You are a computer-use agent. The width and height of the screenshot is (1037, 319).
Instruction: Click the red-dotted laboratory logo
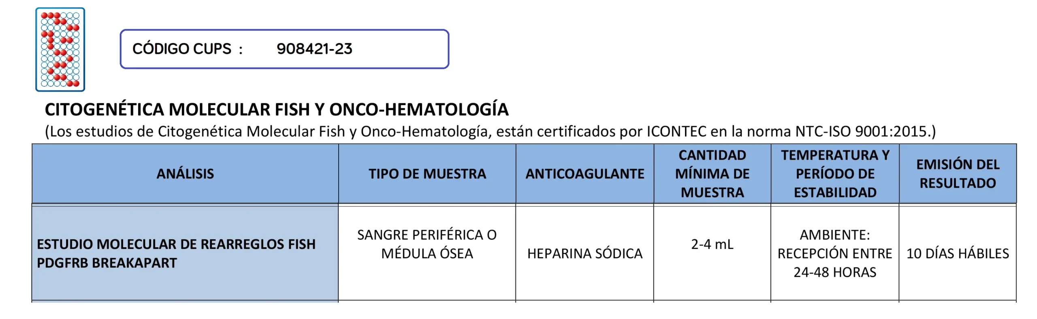60,49
